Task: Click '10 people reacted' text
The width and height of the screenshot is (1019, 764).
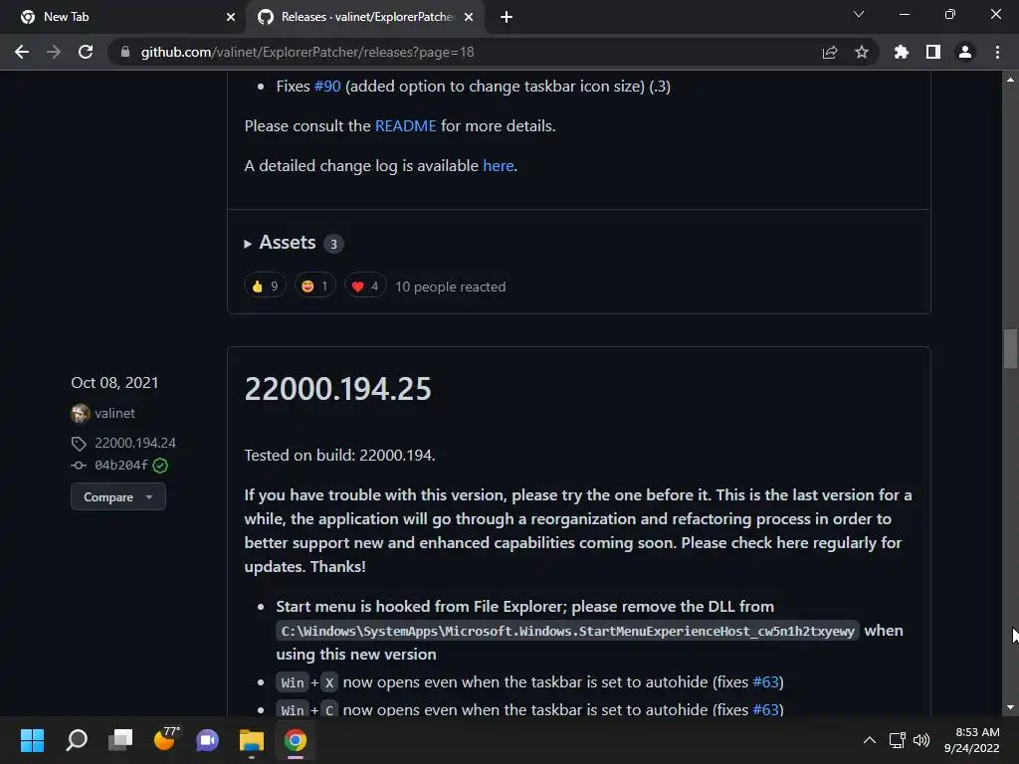Action: click(451, 286)
